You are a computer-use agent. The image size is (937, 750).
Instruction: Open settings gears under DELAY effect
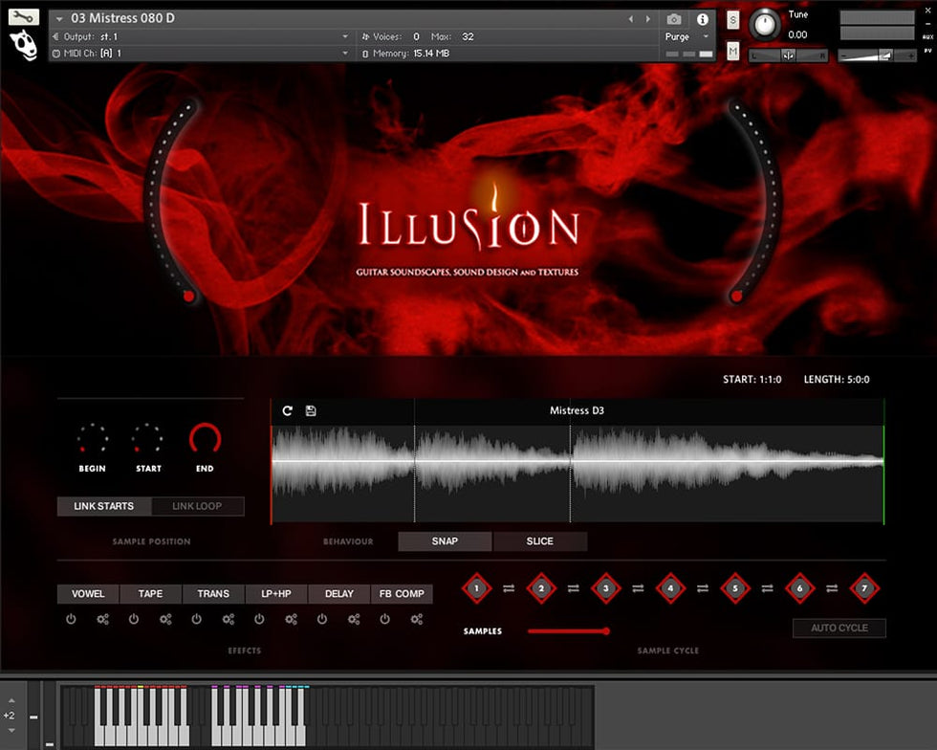point(354,619)
